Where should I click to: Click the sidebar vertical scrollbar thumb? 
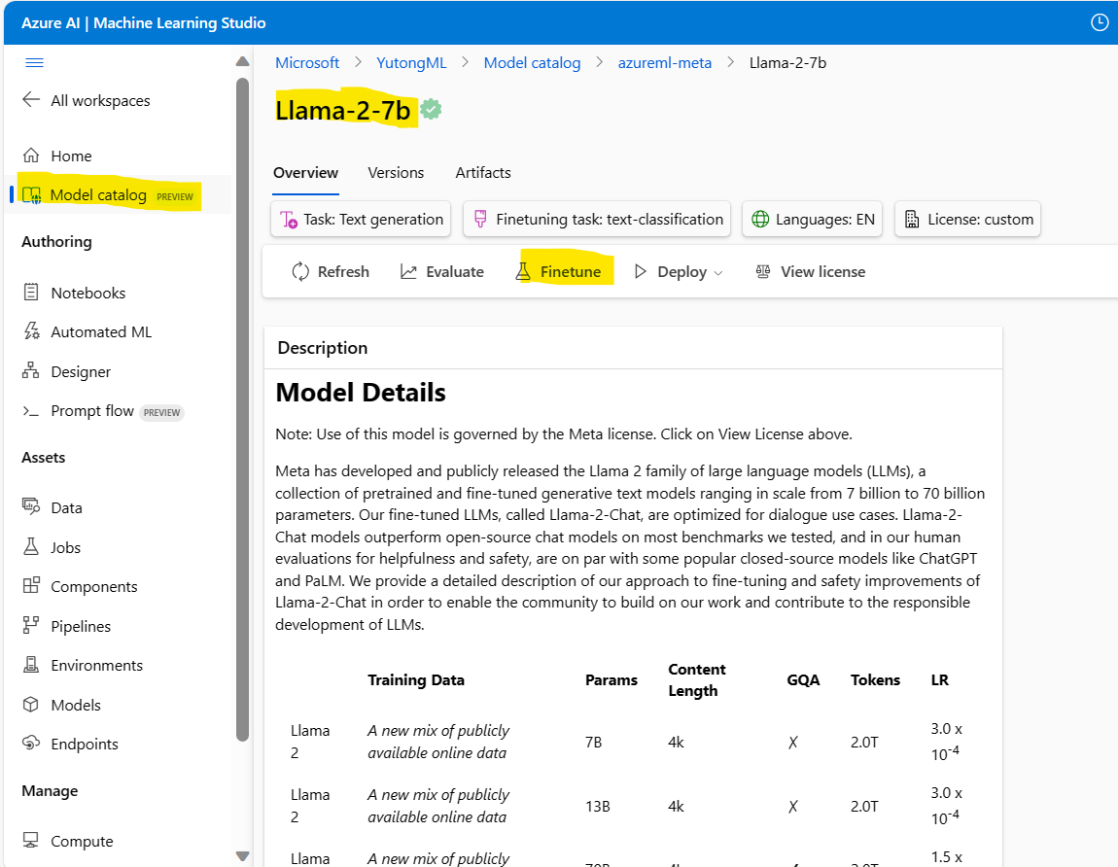(x=242, y=410)
